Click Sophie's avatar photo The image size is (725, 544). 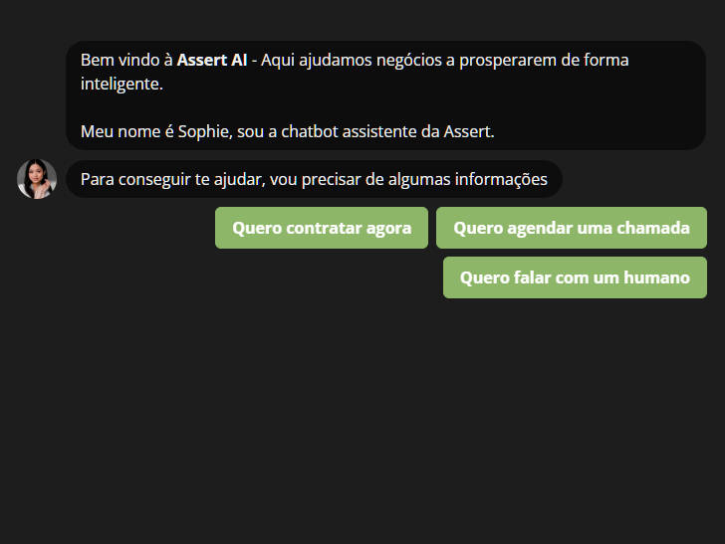coord(37,179)
